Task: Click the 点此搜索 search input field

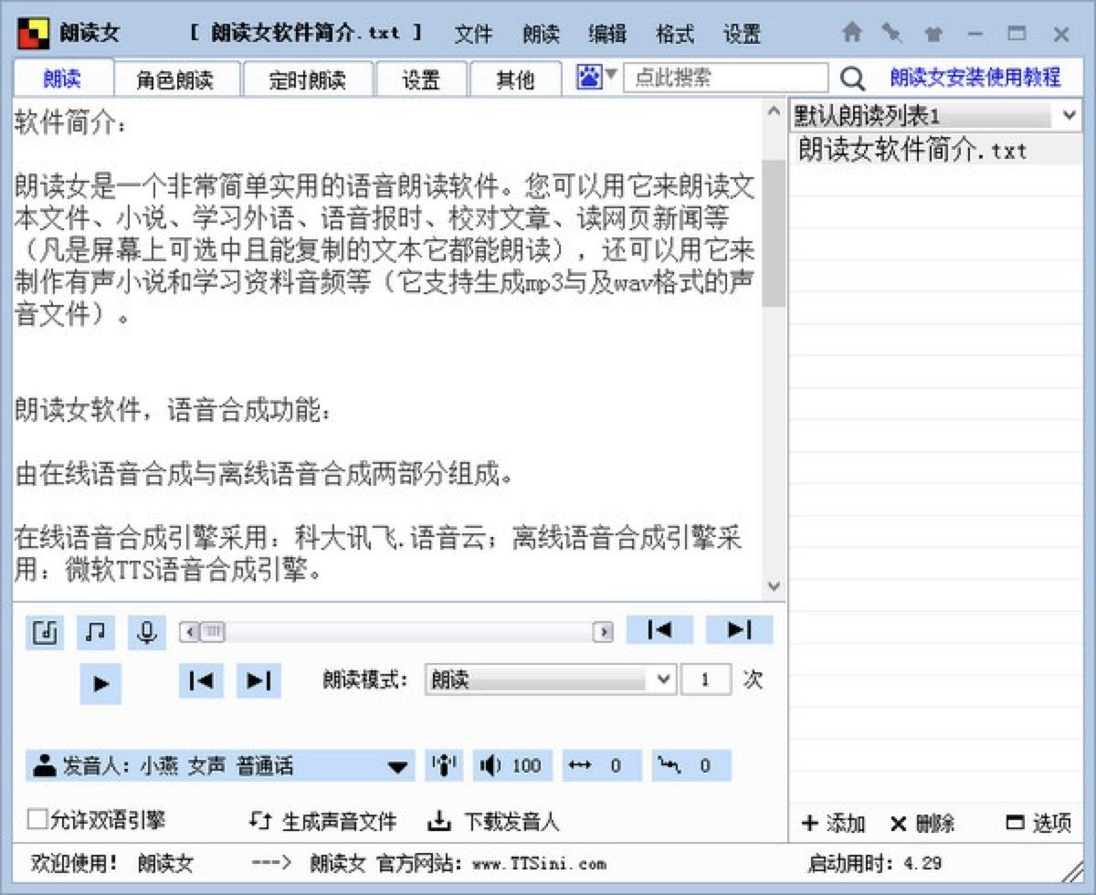Action: 726,78
